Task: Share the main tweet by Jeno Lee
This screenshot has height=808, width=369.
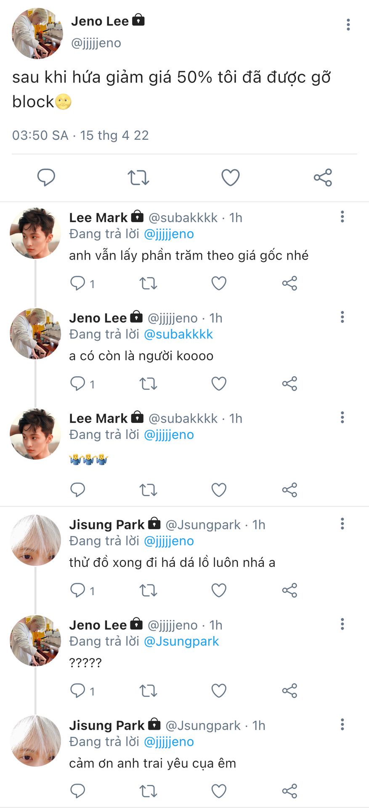Action: click(323, 178)
